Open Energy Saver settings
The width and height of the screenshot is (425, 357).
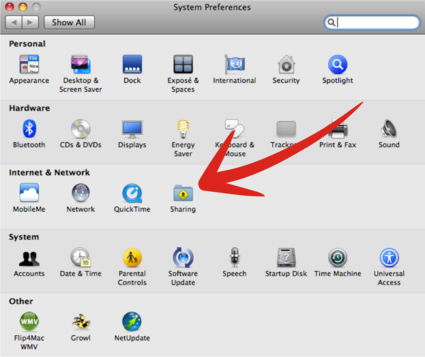[183, 129]
